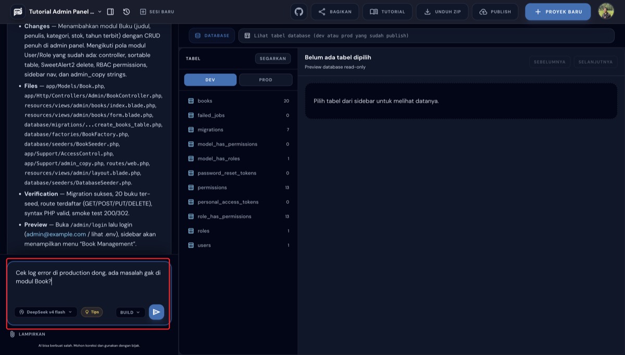This screenshot has width=625, height=355.
Task: Select the model_has_permissions table name
Action: point(227,144)
